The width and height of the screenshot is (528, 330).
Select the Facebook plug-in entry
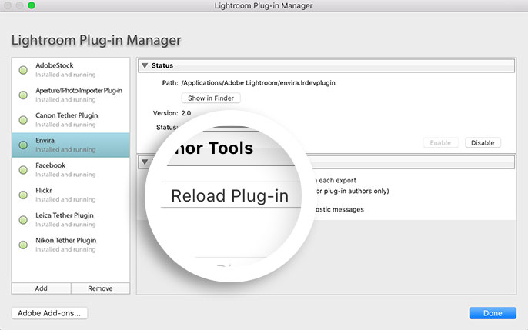click(71, 170)
